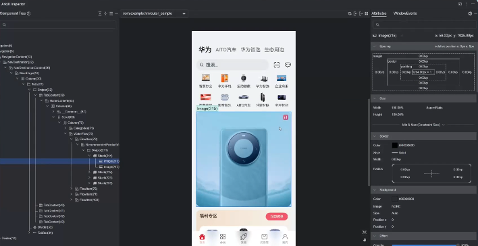Switch to the Attributes tab
478x246 pixels.
pyautogui.click(x=379, y=13)
